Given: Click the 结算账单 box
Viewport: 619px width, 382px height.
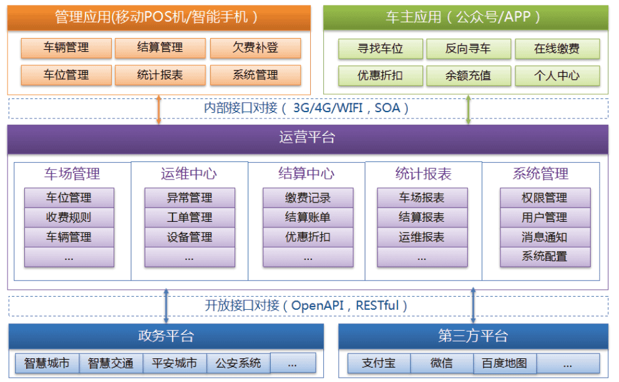Looking at the screenshot, I should coord(308,217).
